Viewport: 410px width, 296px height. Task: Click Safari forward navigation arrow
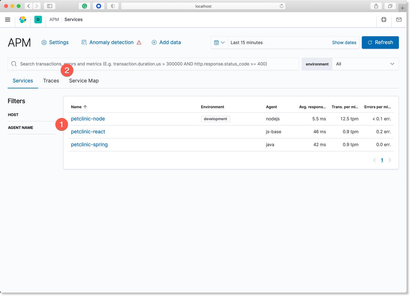tap(37, 6)
